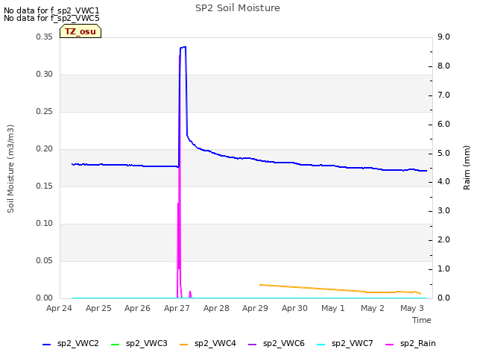Click the 5.0 right axis value

tap(444, 153)
